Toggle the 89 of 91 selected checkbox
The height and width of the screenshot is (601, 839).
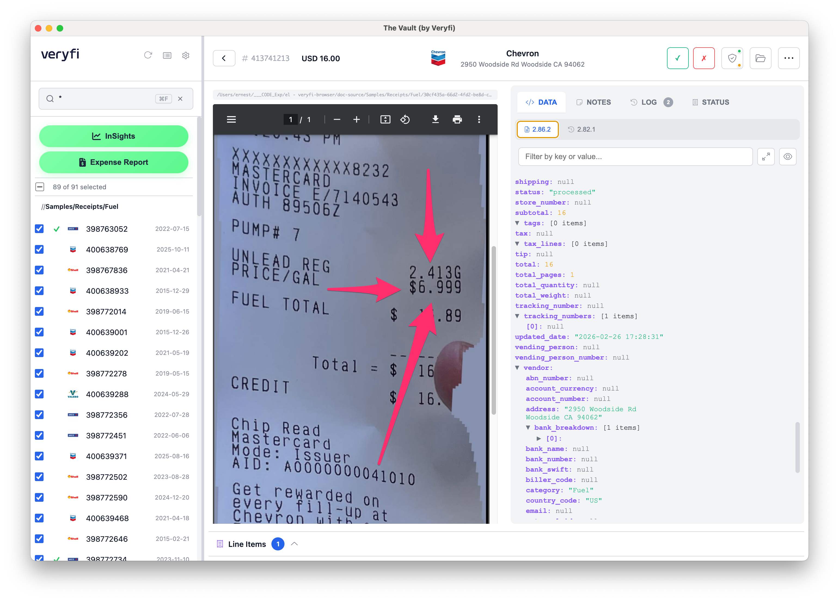pyautogui.click(x=40, y=187)
